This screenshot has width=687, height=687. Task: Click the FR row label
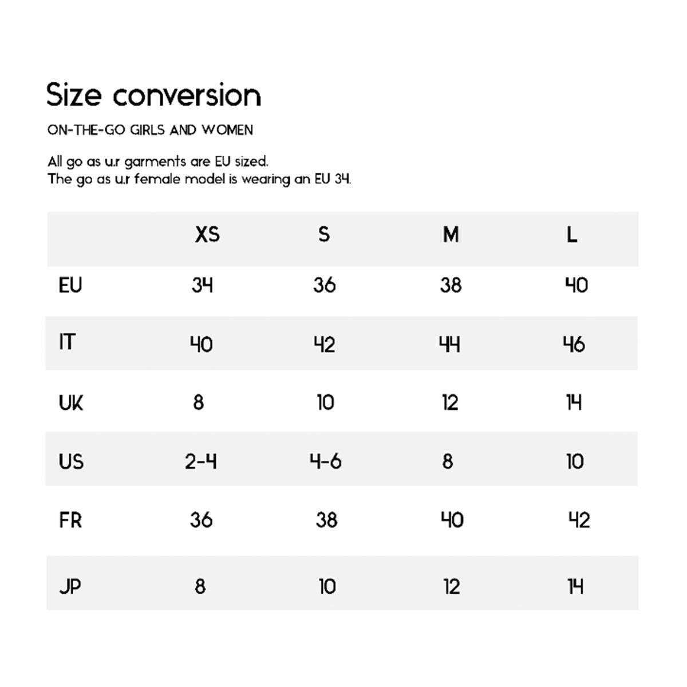[70, 521]
